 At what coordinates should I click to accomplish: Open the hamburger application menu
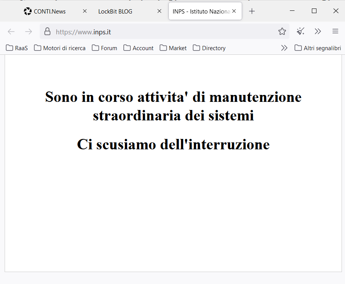pyautogui.click(x=335, y=32)
